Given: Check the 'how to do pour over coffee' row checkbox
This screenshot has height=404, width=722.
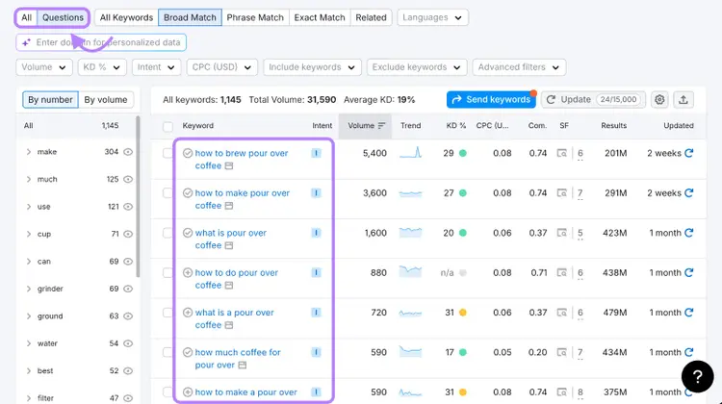Looking at the screenshot, I should tap(168, 273).
